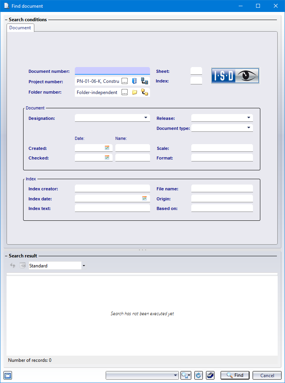Open the save search magnifier dropdown button
This screenshot has height=383, width=285.
click(186, 375)
